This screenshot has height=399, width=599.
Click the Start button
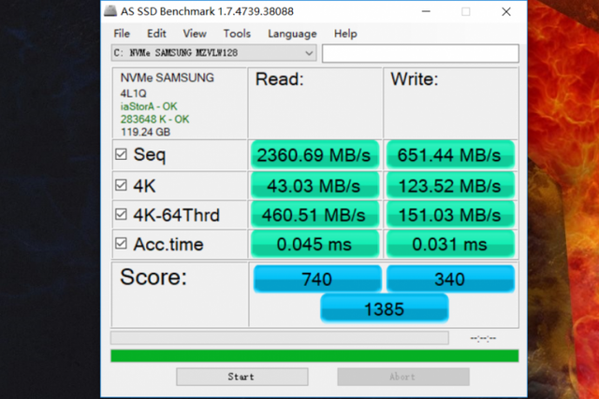(241, 377)
